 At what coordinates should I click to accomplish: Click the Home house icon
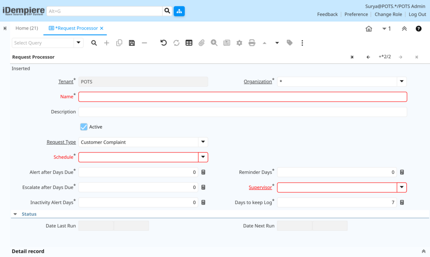369,29
